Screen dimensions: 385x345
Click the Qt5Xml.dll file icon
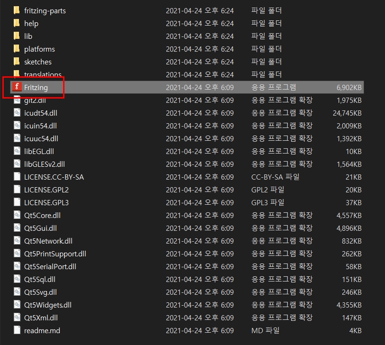click(17, 317)
